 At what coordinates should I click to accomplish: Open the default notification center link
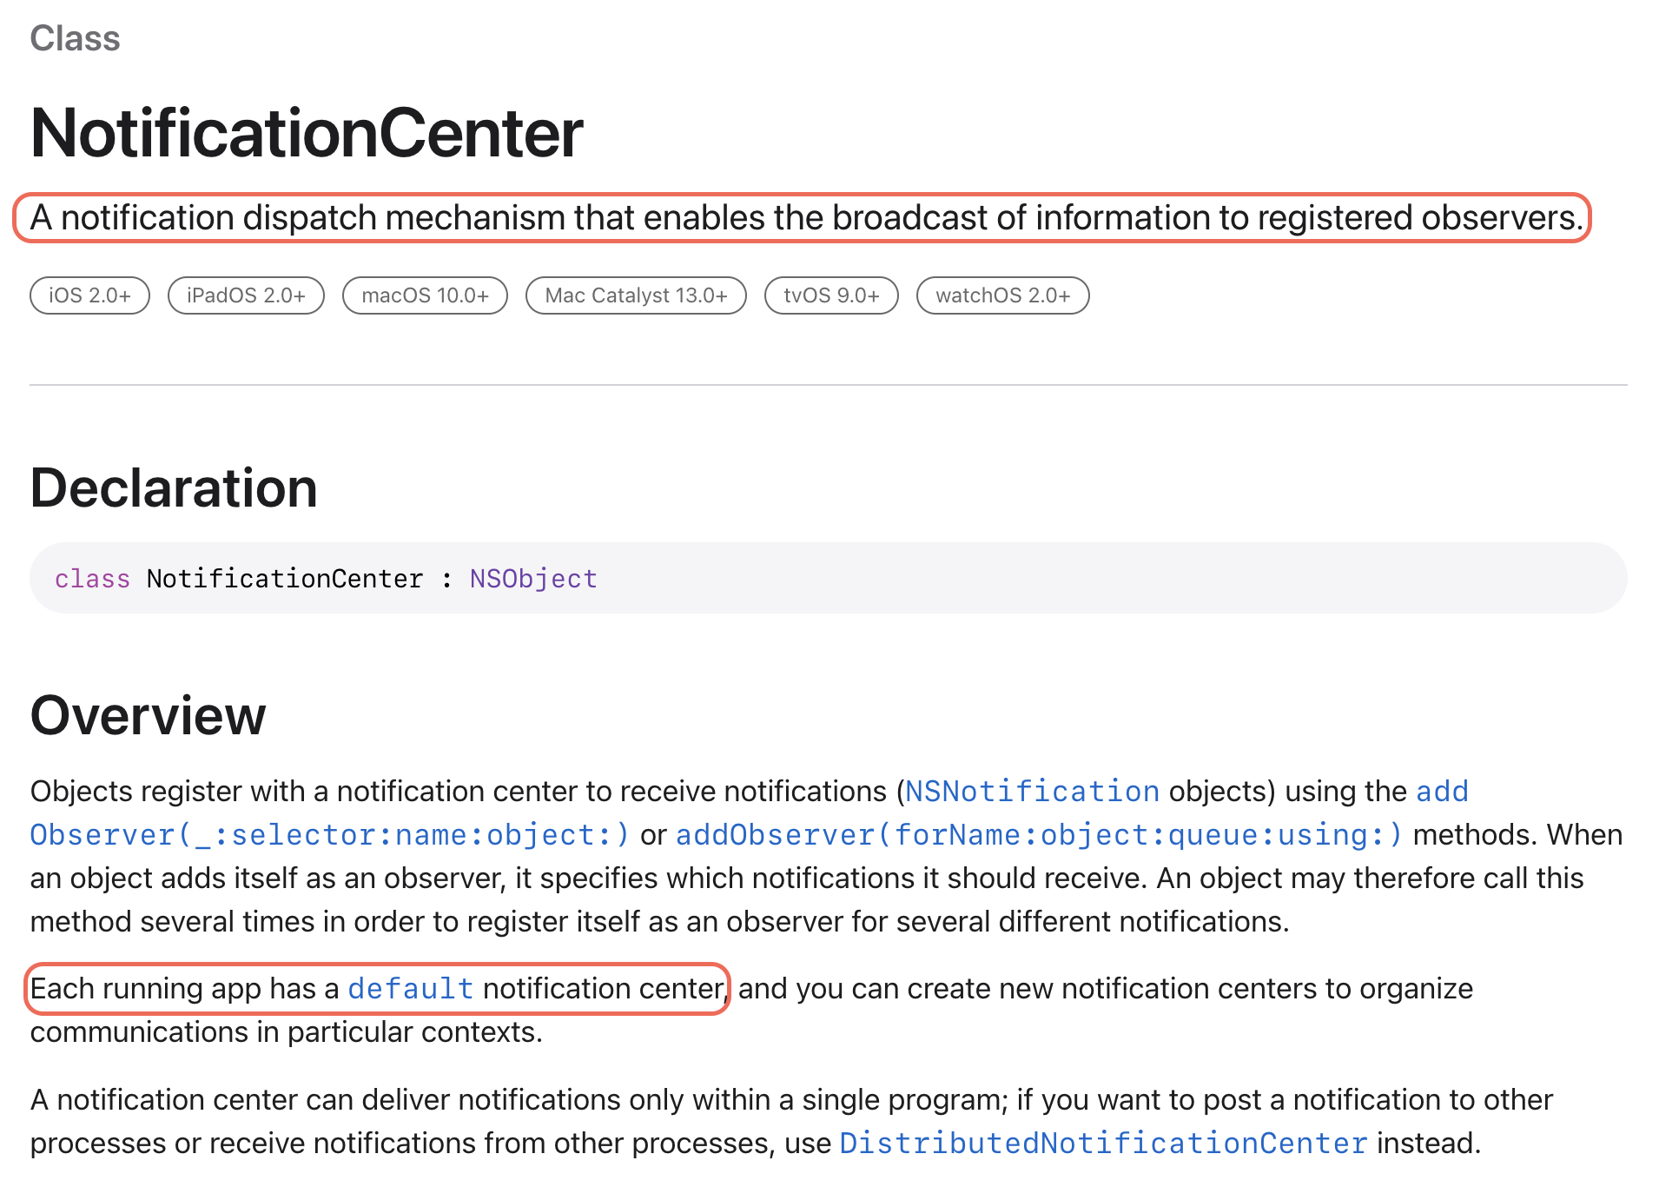tap(410, 989)
